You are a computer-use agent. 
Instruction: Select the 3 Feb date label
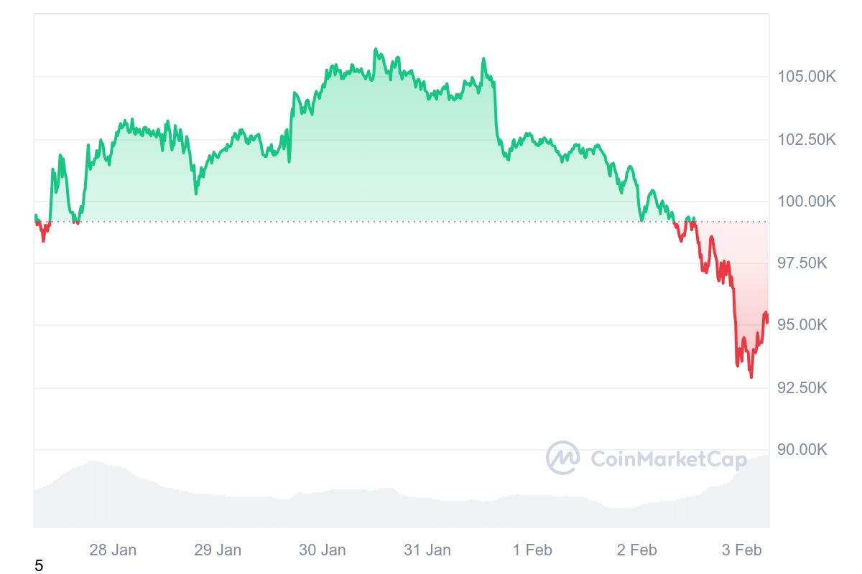742,550
